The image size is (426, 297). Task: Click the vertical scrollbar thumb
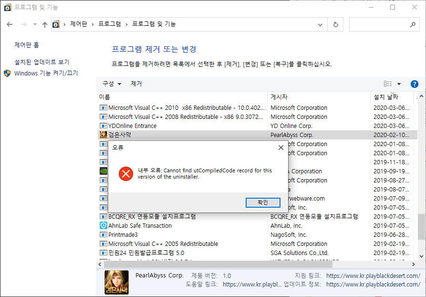421,226
